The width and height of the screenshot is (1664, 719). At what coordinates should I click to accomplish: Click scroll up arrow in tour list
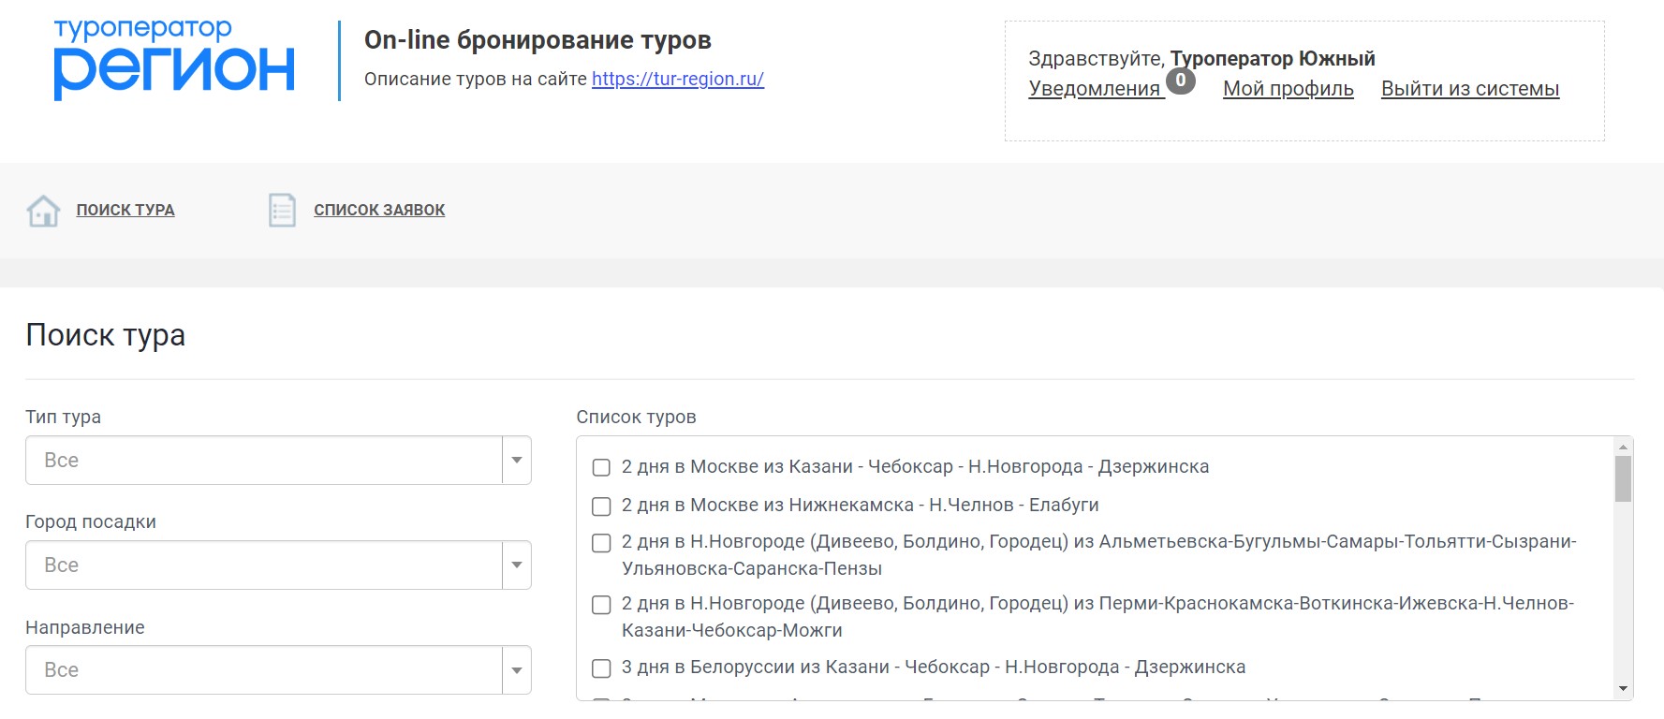pyautogui.click(x=1623, y=448)
